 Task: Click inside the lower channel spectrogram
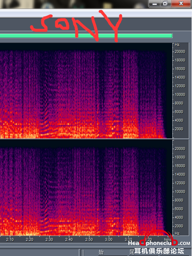coord(86,188)
